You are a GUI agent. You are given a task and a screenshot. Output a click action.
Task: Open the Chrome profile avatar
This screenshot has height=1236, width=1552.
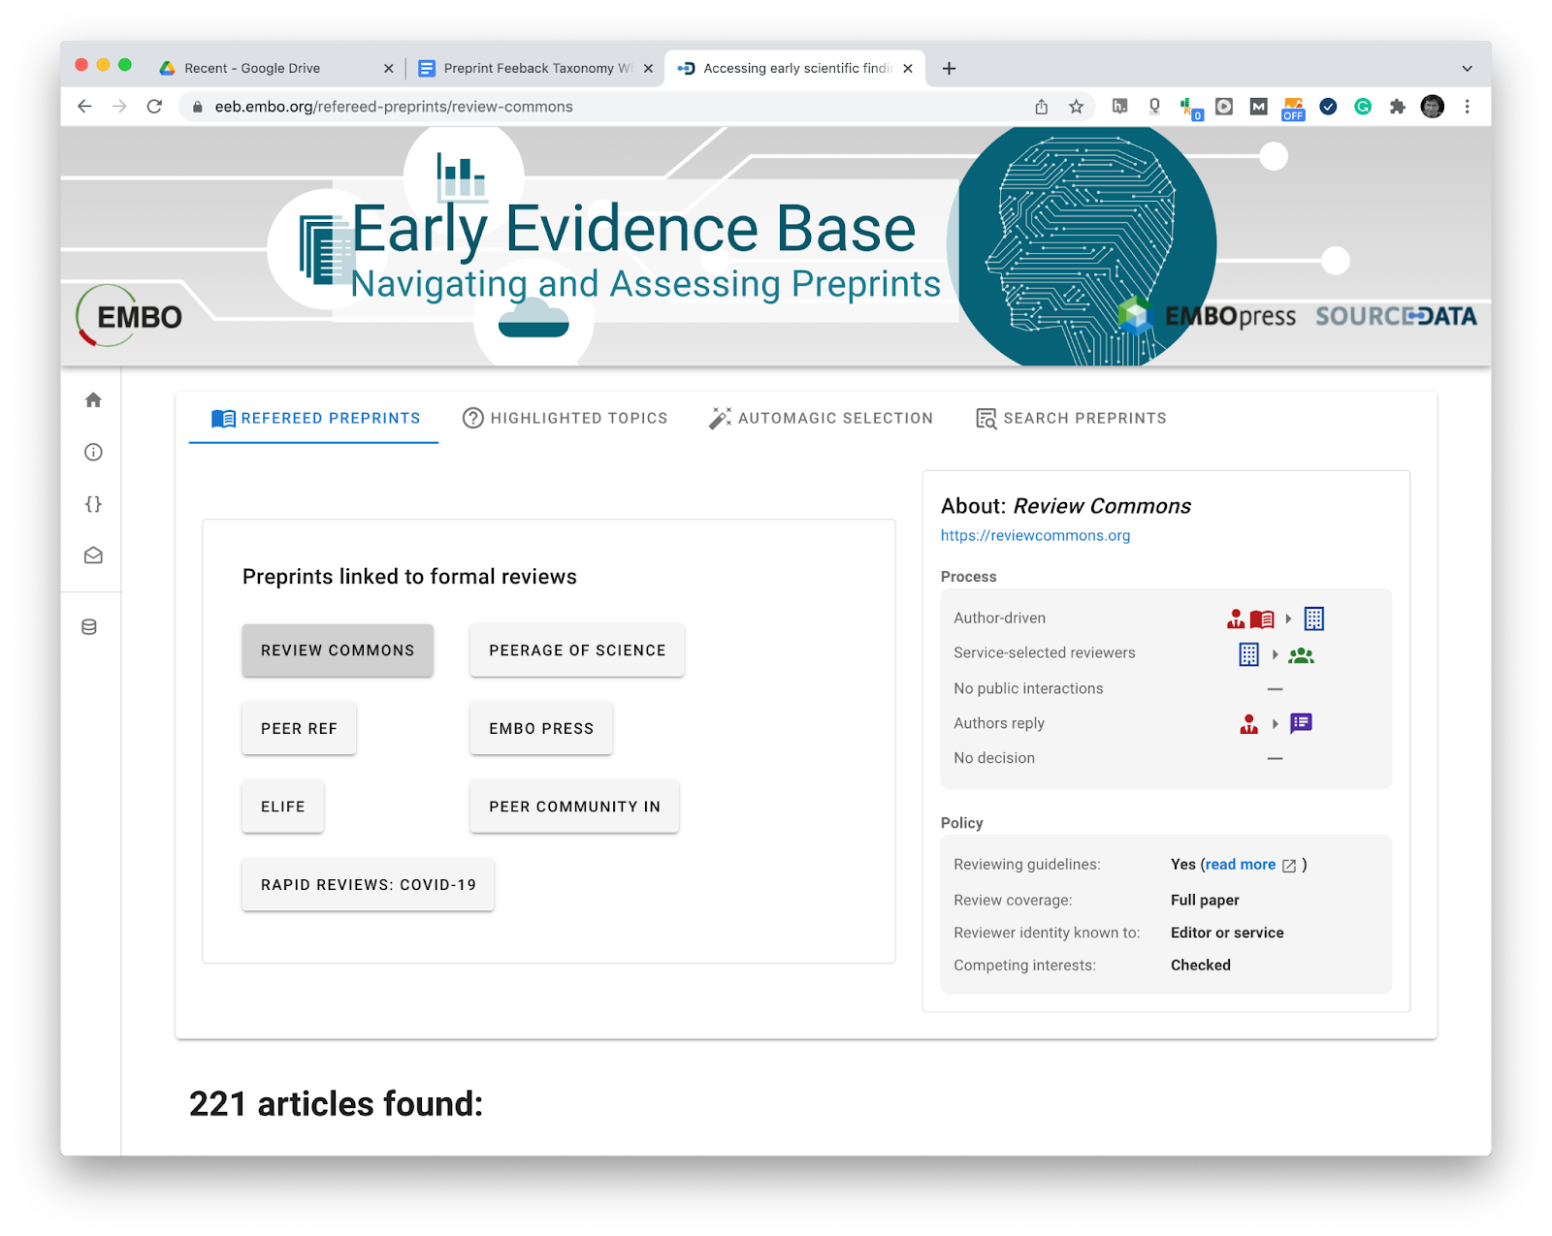1433,107
